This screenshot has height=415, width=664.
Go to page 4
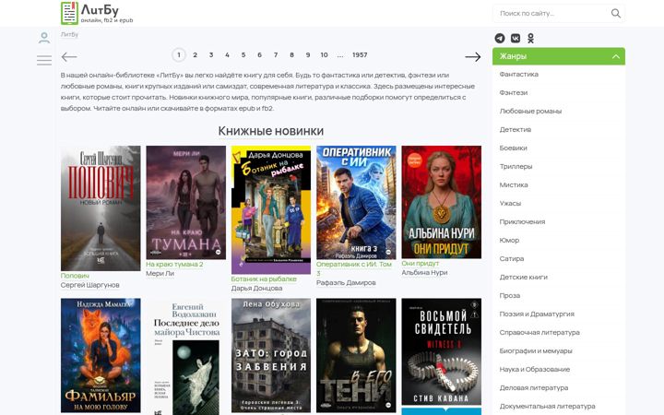click(227, 55)
